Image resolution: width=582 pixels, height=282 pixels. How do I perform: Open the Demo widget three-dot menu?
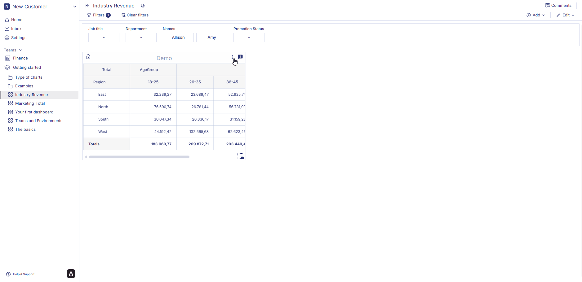pos(232,57)
